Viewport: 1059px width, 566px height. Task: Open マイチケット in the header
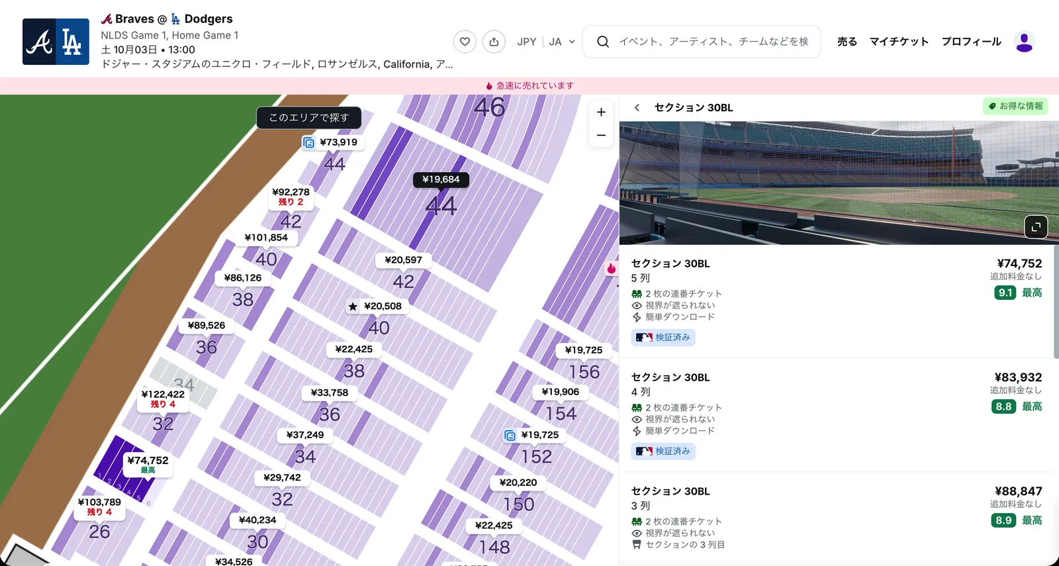coord(899,42)
